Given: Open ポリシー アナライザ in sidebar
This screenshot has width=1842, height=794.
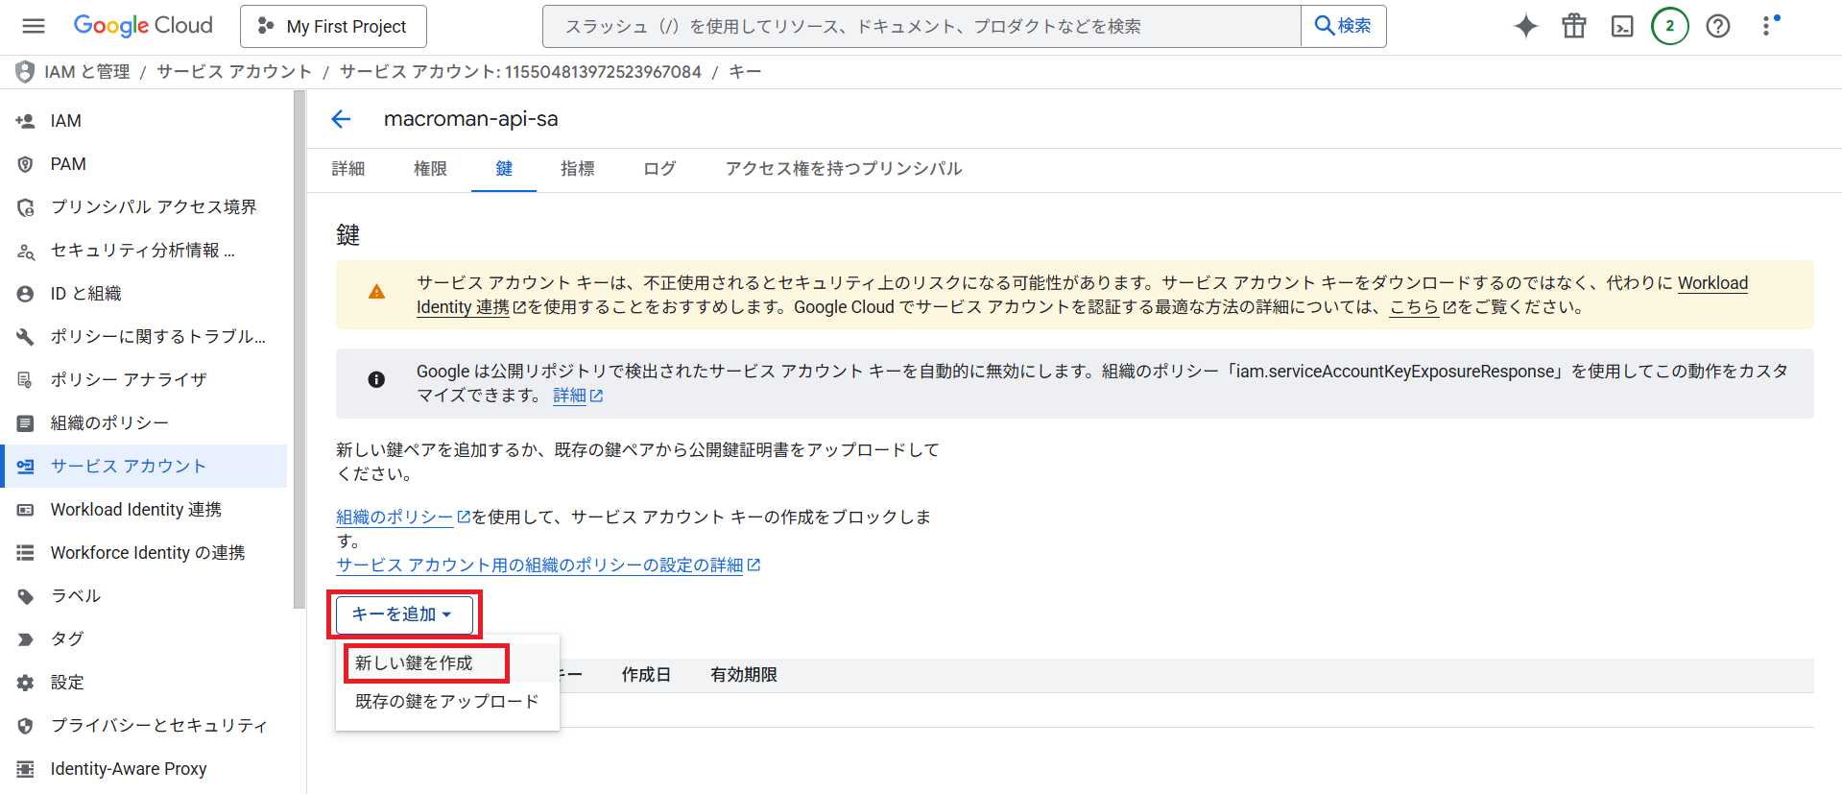Looking at the screenshot, I should [x=144, y=380].
